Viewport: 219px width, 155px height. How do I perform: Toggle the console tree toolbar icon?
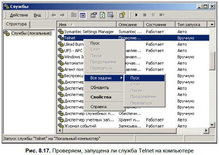pos(82,15)
